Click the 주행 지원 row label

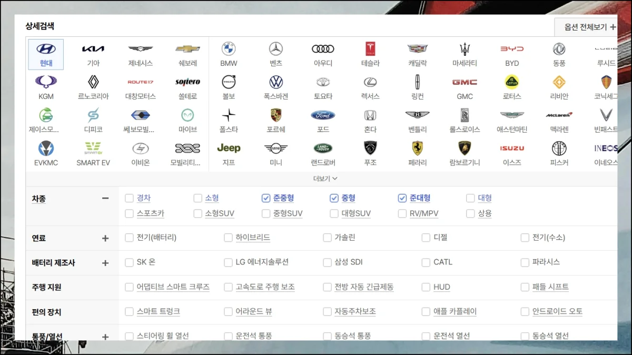coord(46,288)
